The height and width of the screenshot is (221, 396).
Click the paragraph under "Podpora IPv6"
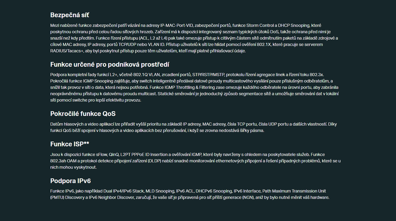coord(190,194)
